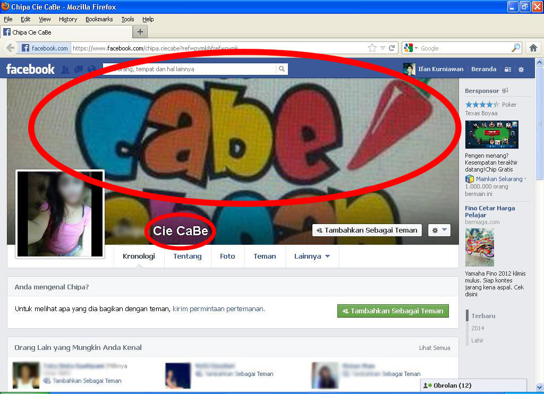Open the History menu
Screen dimensions: 544x394
pyautogui.click(x=68, y=19)
